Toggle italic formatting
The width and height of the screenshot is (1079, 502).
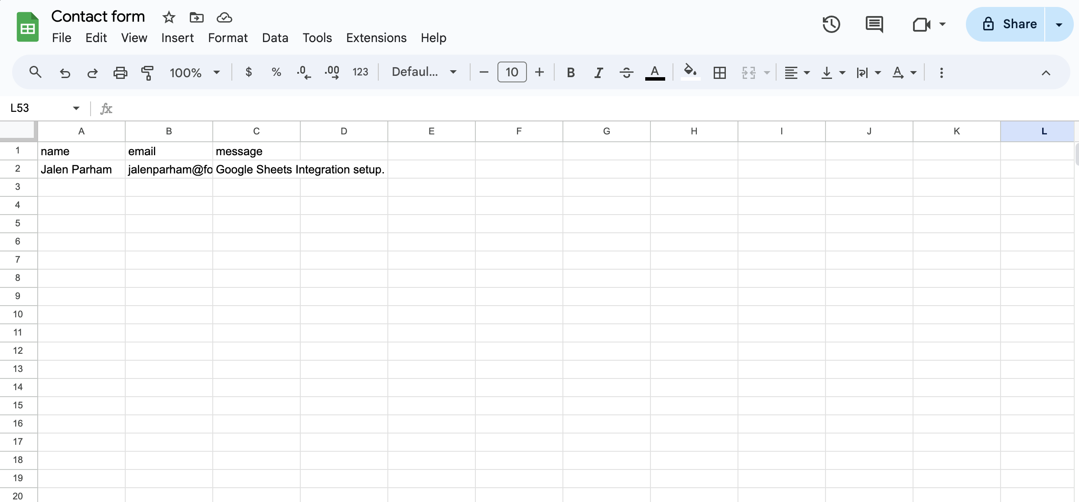click(598, 72)
